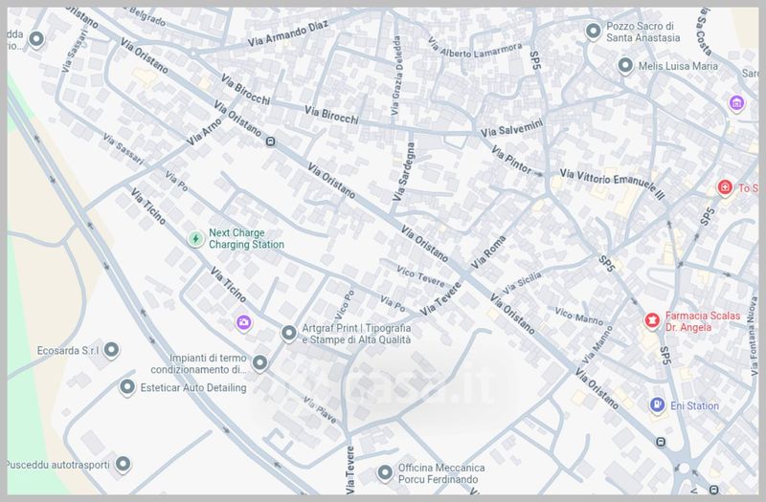The height and width of the screenshot is (502, 766).
Task: Click the Next Charge Charging Station icon
Action: [195, 238]
